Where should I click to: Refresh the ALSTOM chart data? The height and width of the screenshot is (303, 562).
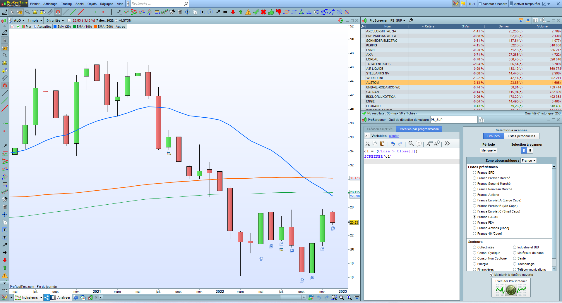pos(340,20)
